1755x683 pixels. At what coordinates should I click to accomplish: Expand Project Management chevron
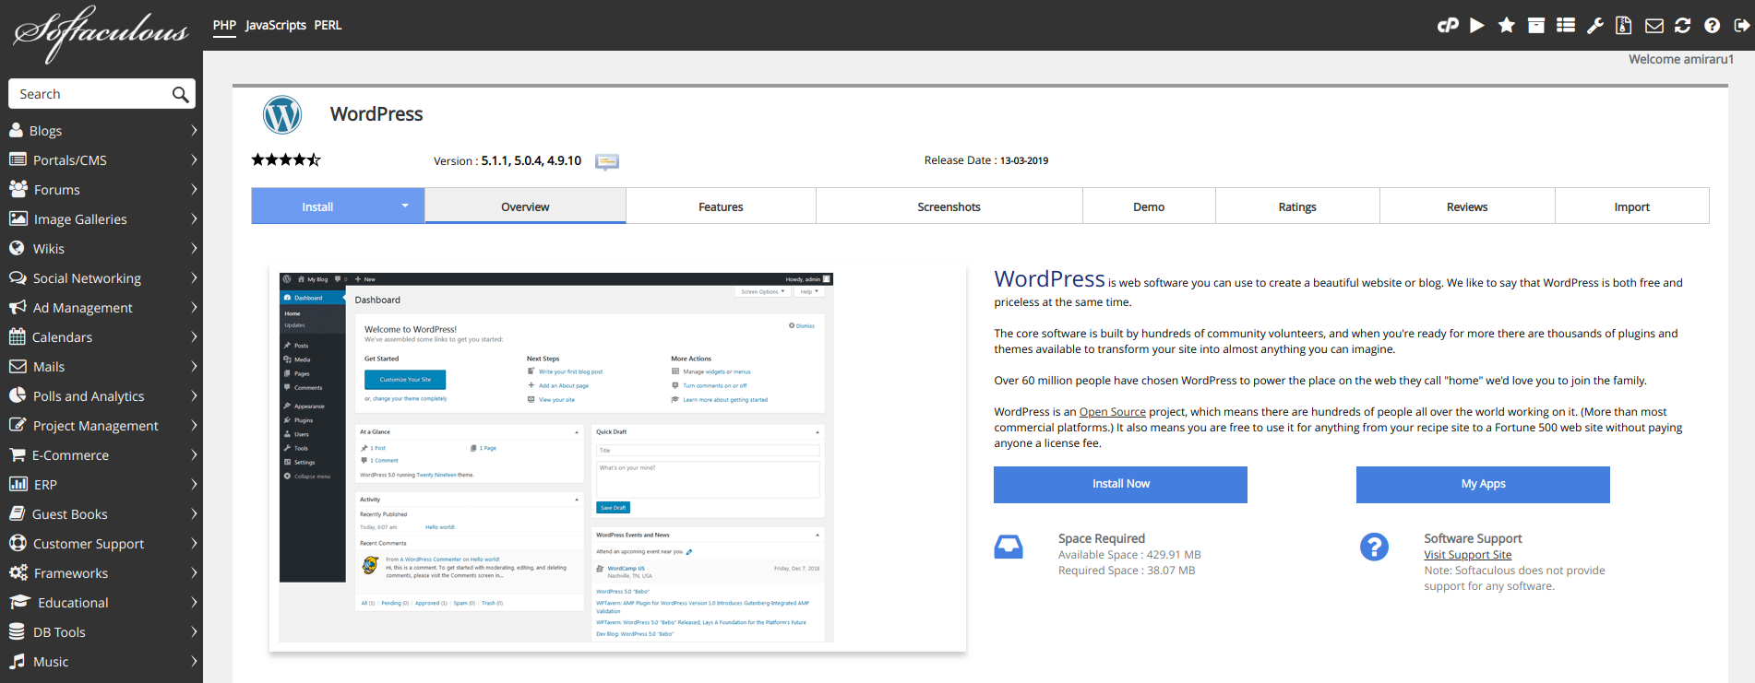(194, 425)
